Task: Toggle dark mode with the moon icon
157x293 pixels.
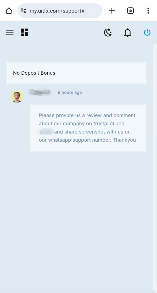Action: (x=108, y=32)
